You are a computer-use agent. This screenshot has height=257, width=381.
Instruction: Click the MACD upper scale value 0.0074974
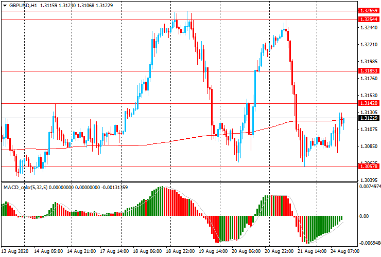coord(370,187)
